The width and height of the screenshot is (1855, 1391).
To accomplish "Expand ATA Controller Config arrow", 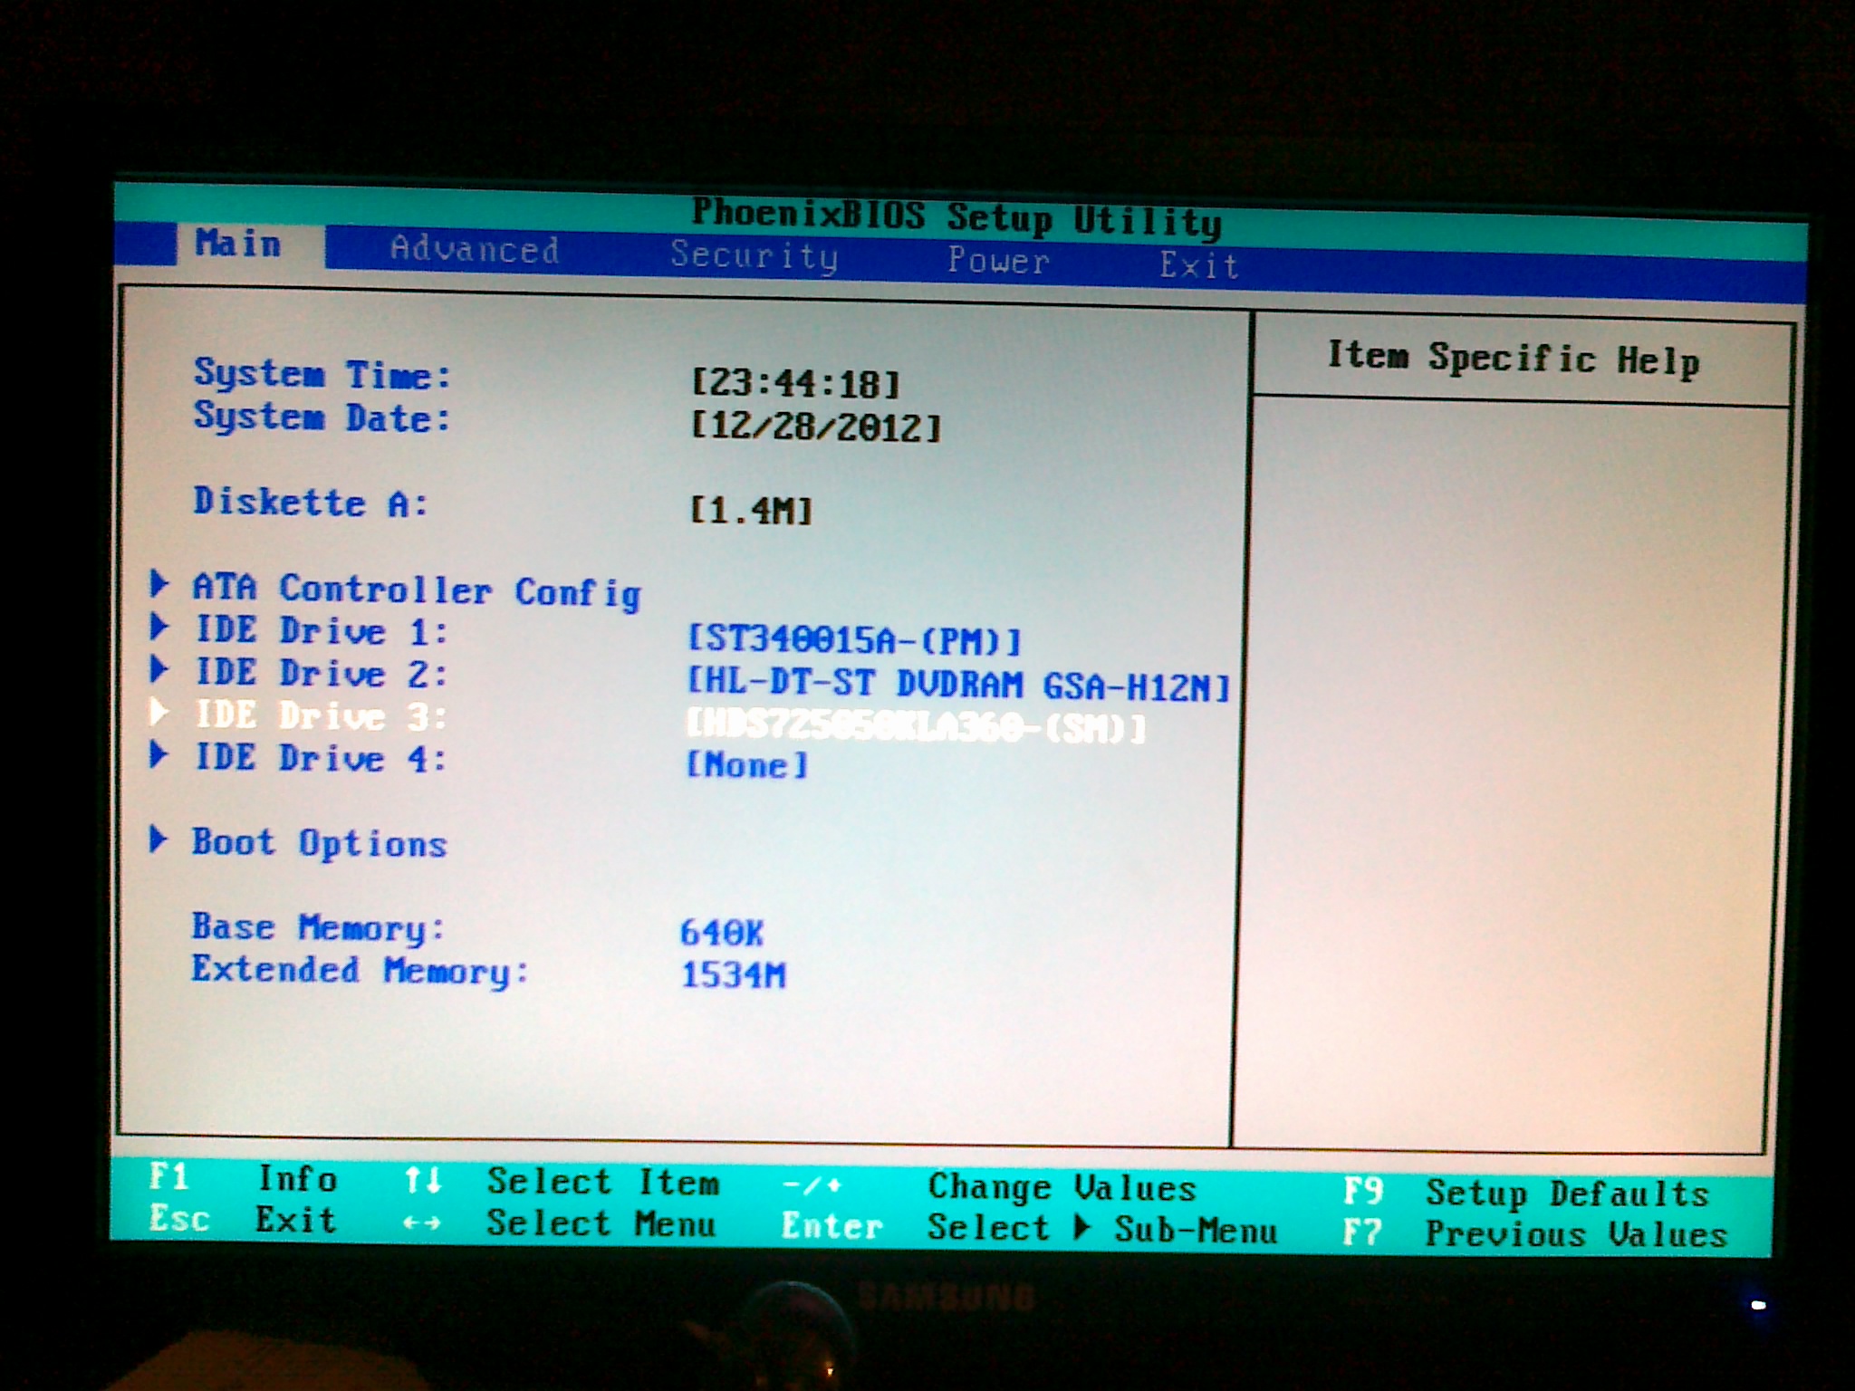I will click(159, 584).
